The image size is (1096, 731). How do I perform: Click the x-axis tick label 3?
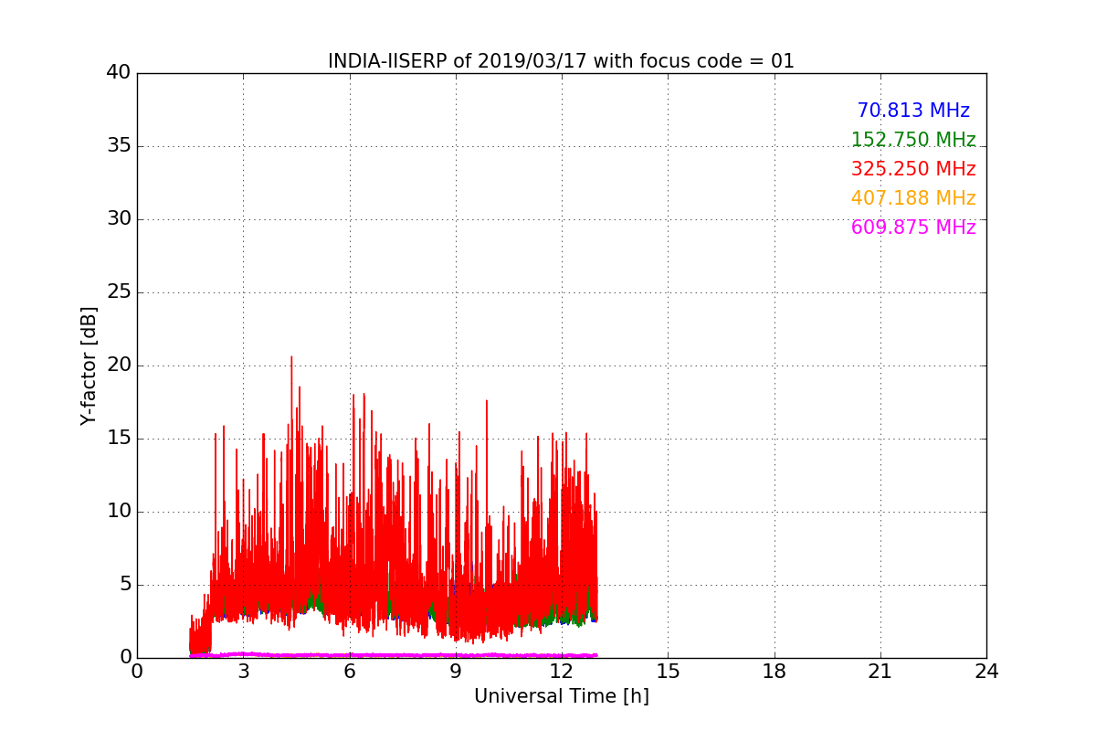tap(243, 672)
